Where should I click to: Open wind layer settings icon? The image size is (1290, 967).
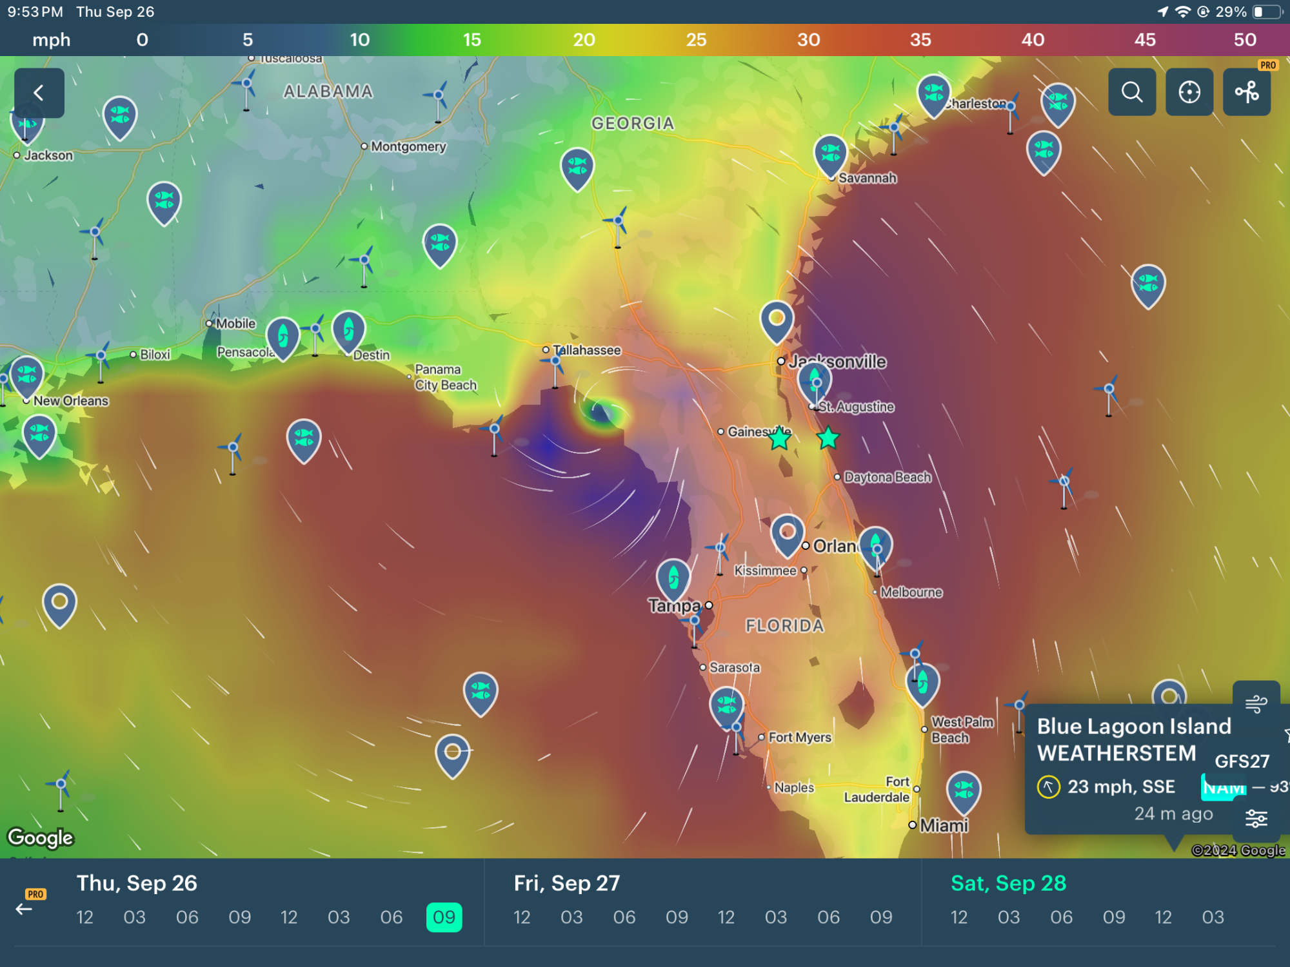click(x=1256, y=703)
